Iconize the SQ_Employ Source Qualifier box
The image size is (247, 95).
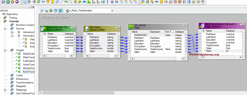pos(118,27)
